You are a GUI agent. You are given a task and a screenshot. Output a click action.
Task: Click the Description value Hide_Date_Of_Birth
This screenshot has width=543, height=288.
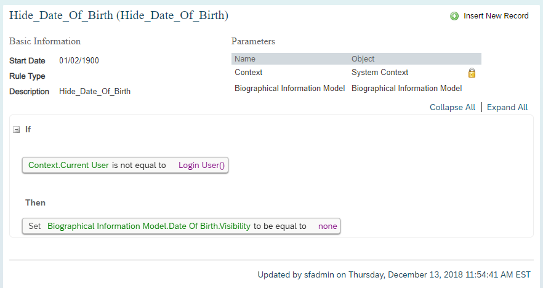95,91
